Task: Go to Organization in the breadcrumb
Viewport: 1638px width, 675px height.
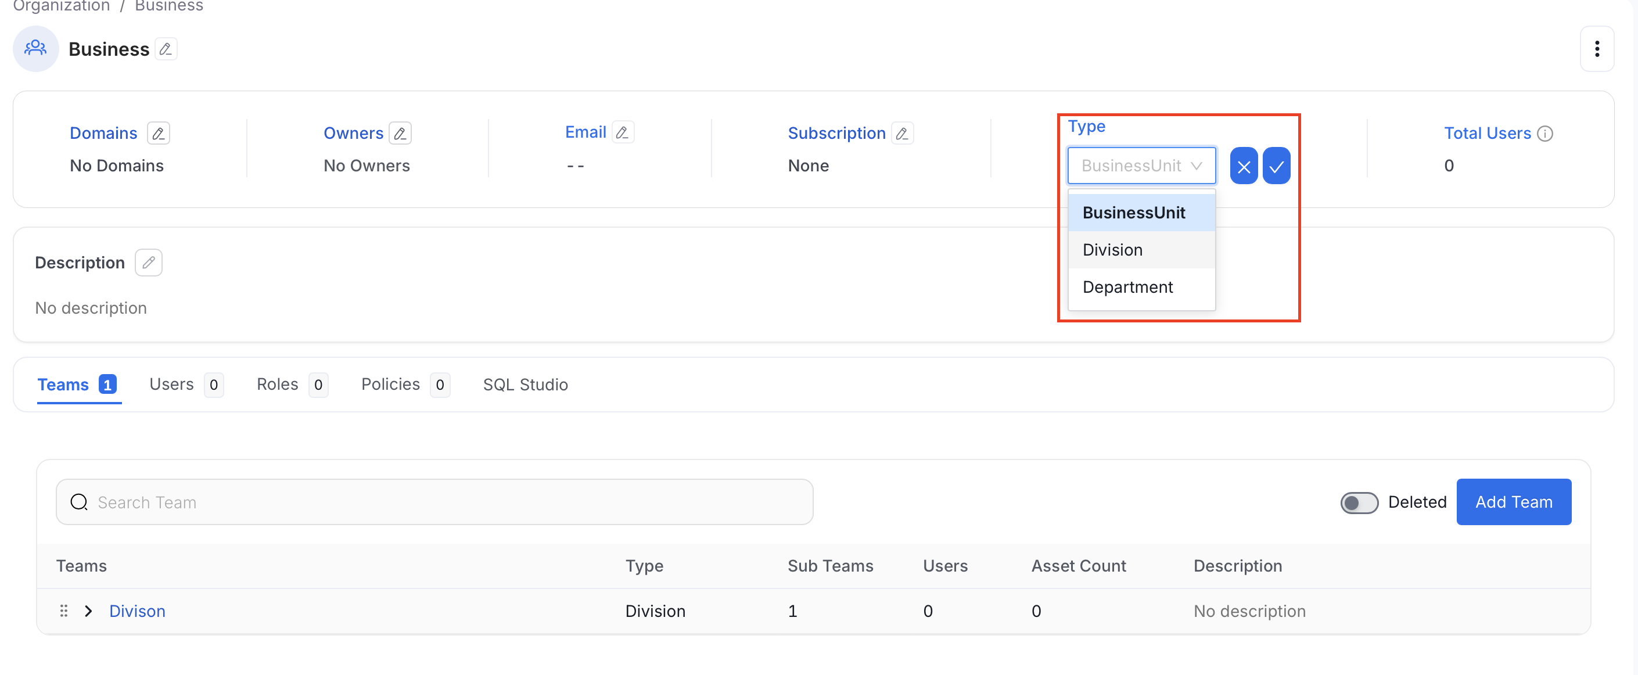Action: tap(61, 6)
